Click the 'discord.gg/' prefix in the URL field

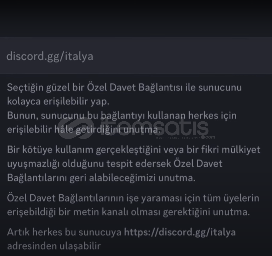[35, 56]
